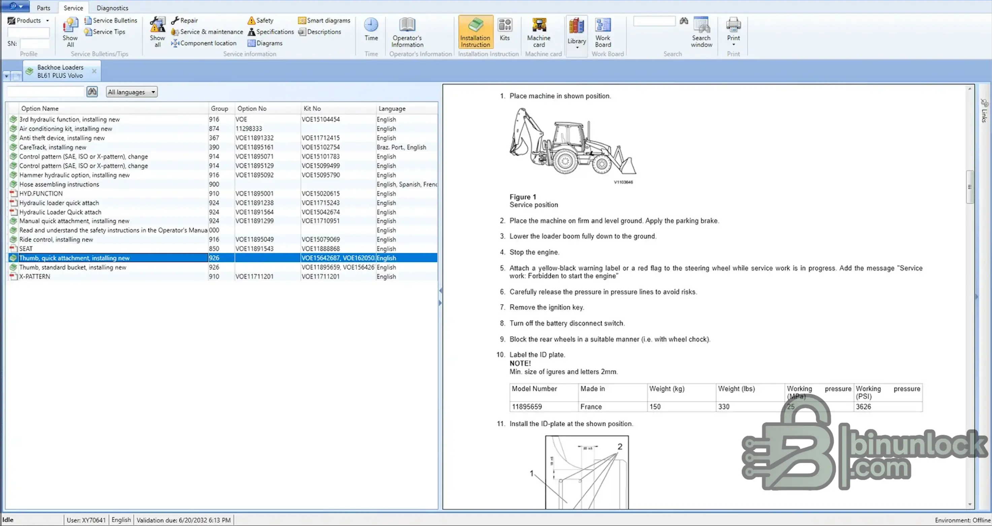Click the English status bar entry
992x526 pixels.
(x=121, y=520)
